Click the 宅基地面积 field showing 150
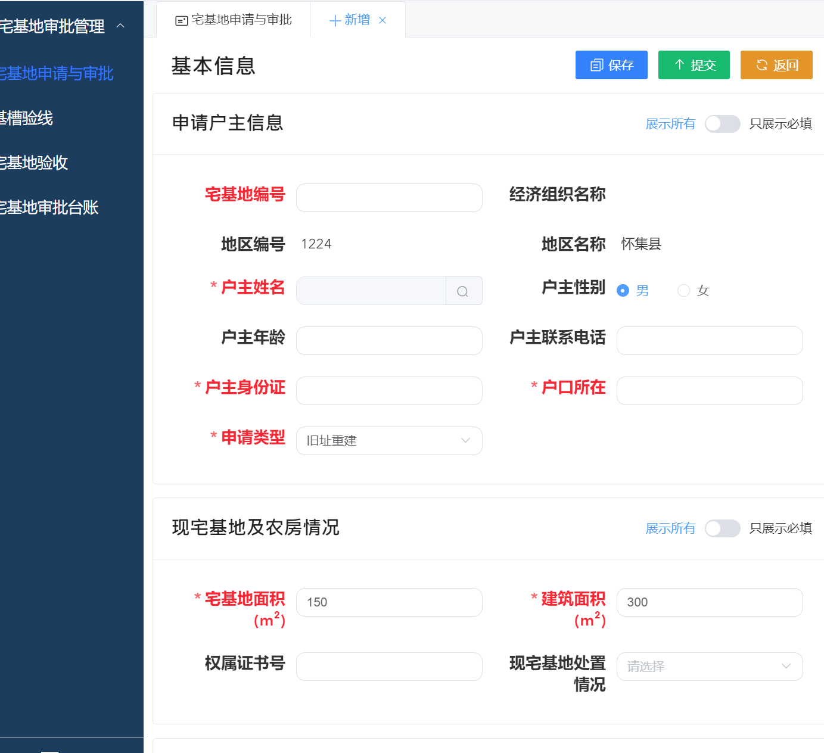Screen dimensions: 824x753 pos(389,602)
